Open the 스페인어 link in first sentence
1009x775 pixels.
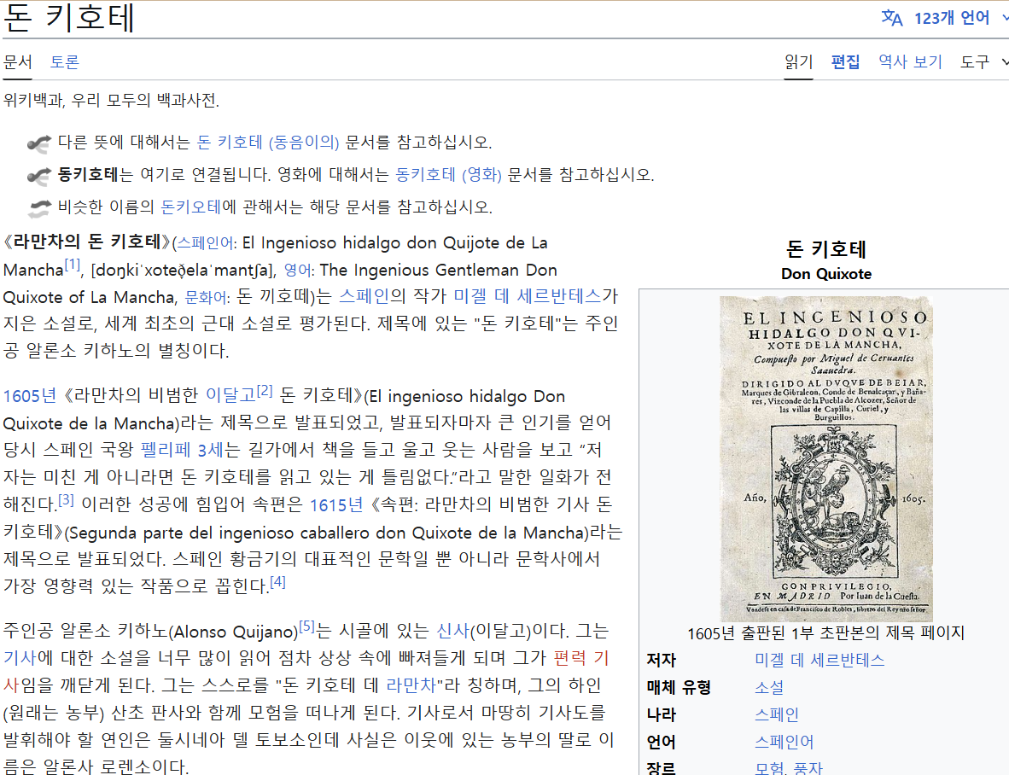[205, 243]
